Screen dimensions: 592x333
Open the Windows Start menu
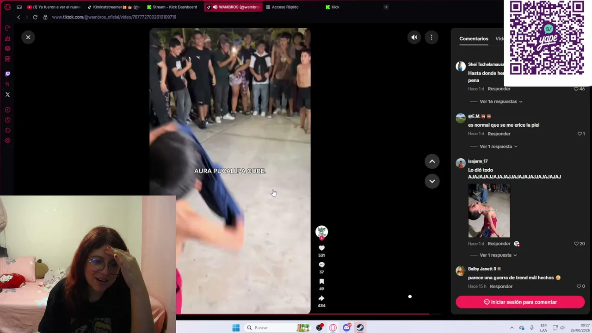[236, 328]
